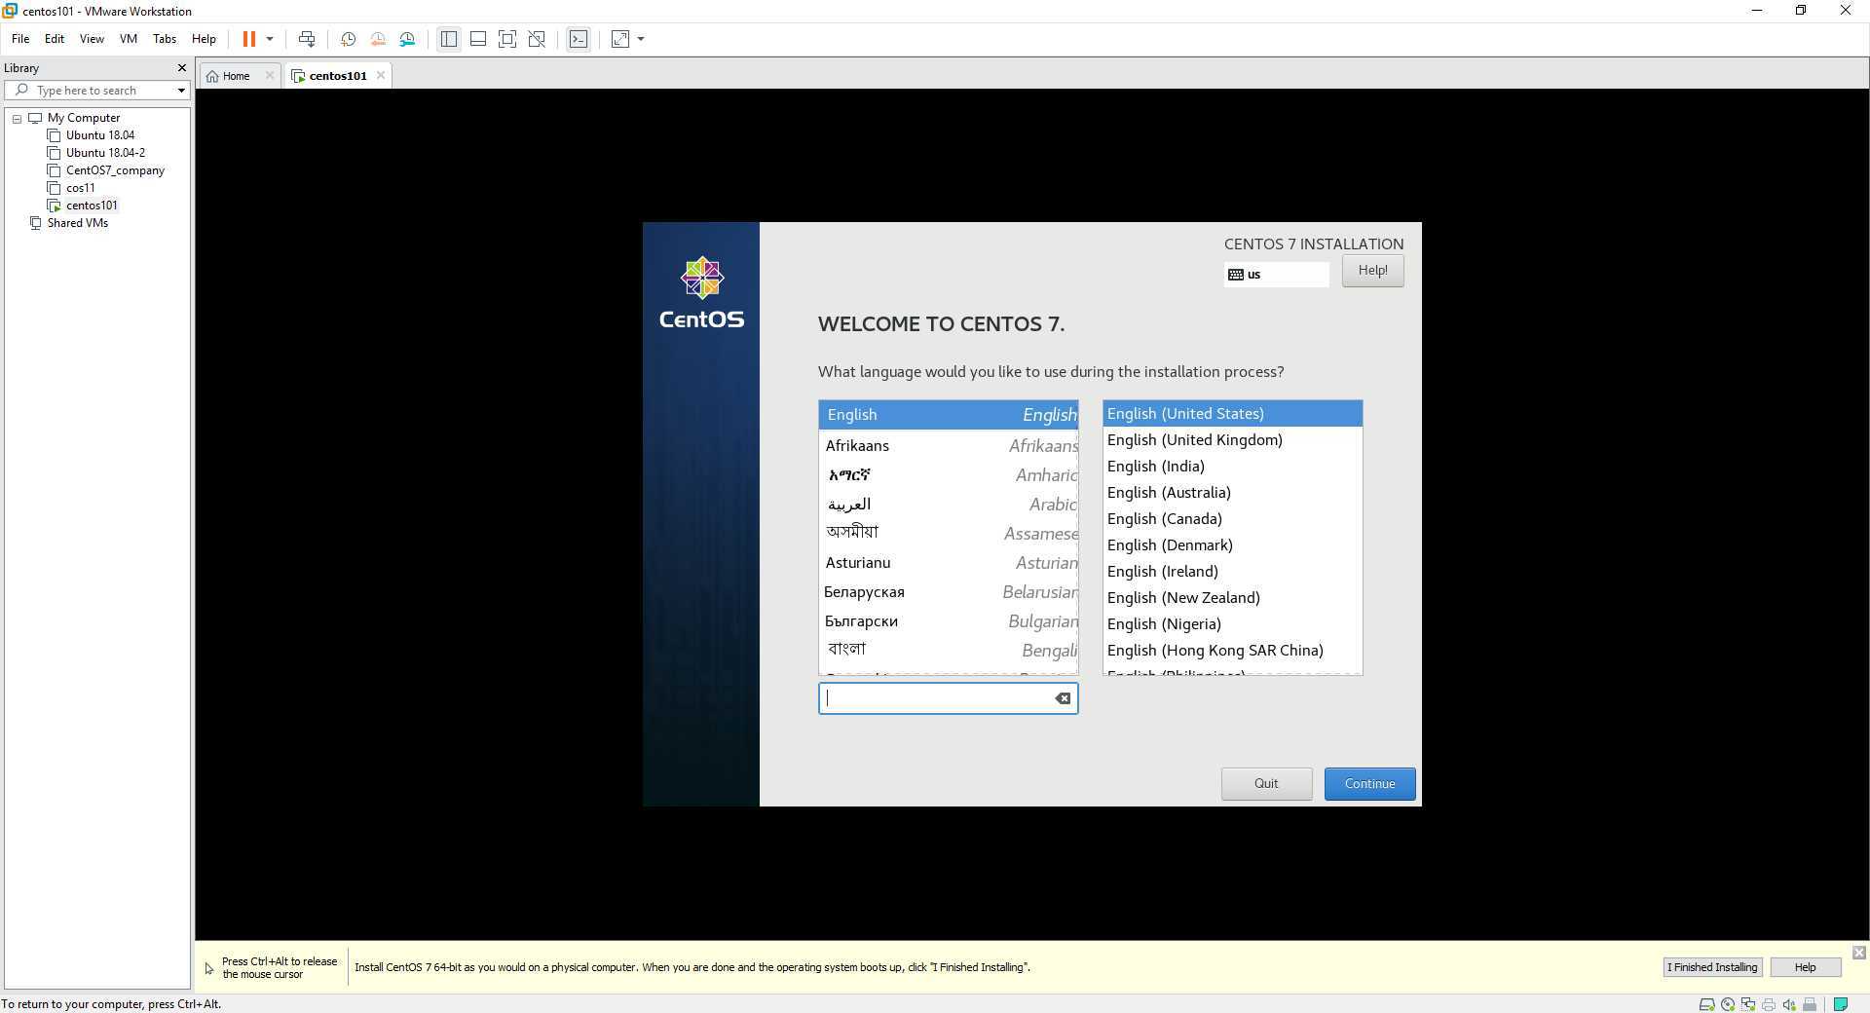This screenshot has width=1870, height=1013.
Task: Revert VM to previous snapshot
Action: pyautogui.click(x=378, y=39)
